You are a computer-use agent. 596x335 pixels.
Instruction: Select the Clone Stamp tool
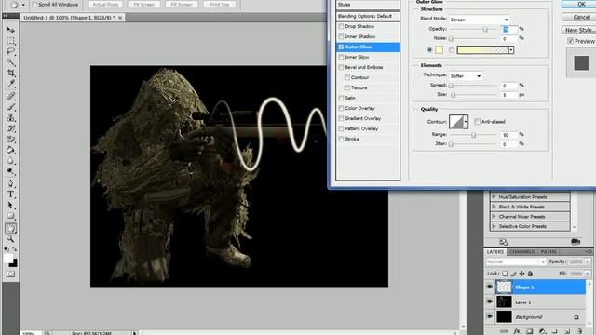pos(10,118)
